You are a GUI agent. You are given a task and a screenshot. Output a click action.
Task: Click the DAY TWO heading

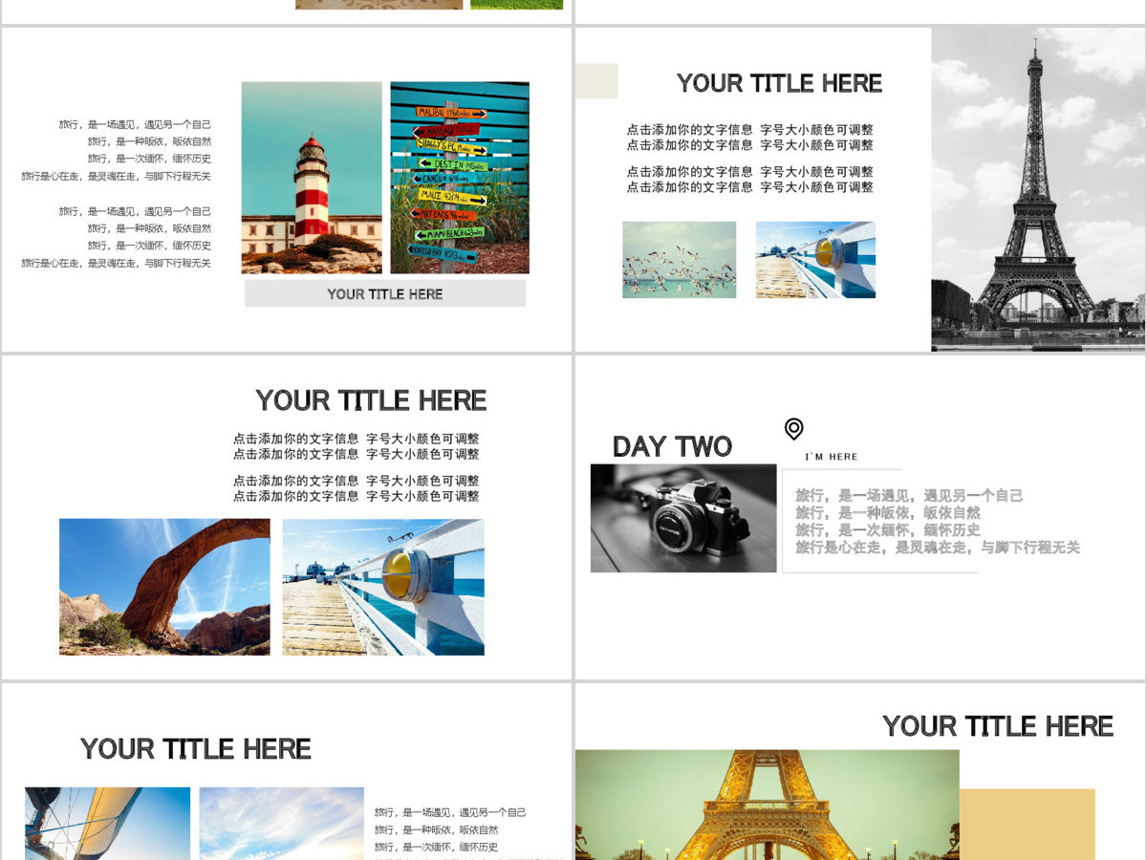[x=672, y=447]
